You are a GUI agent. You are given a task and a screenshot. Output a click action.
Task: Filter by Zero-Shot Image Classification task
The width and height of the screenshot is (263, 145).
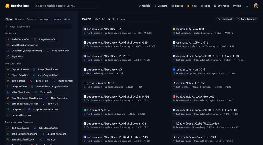point(24,98)
